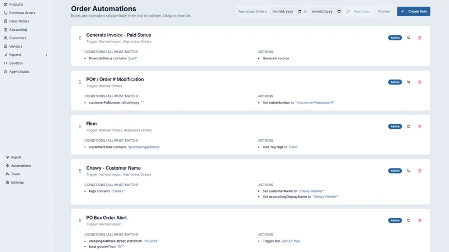Click the {{customerPoNumber}} action value
The height and width of the screenshot is (252, 449).
315,102
